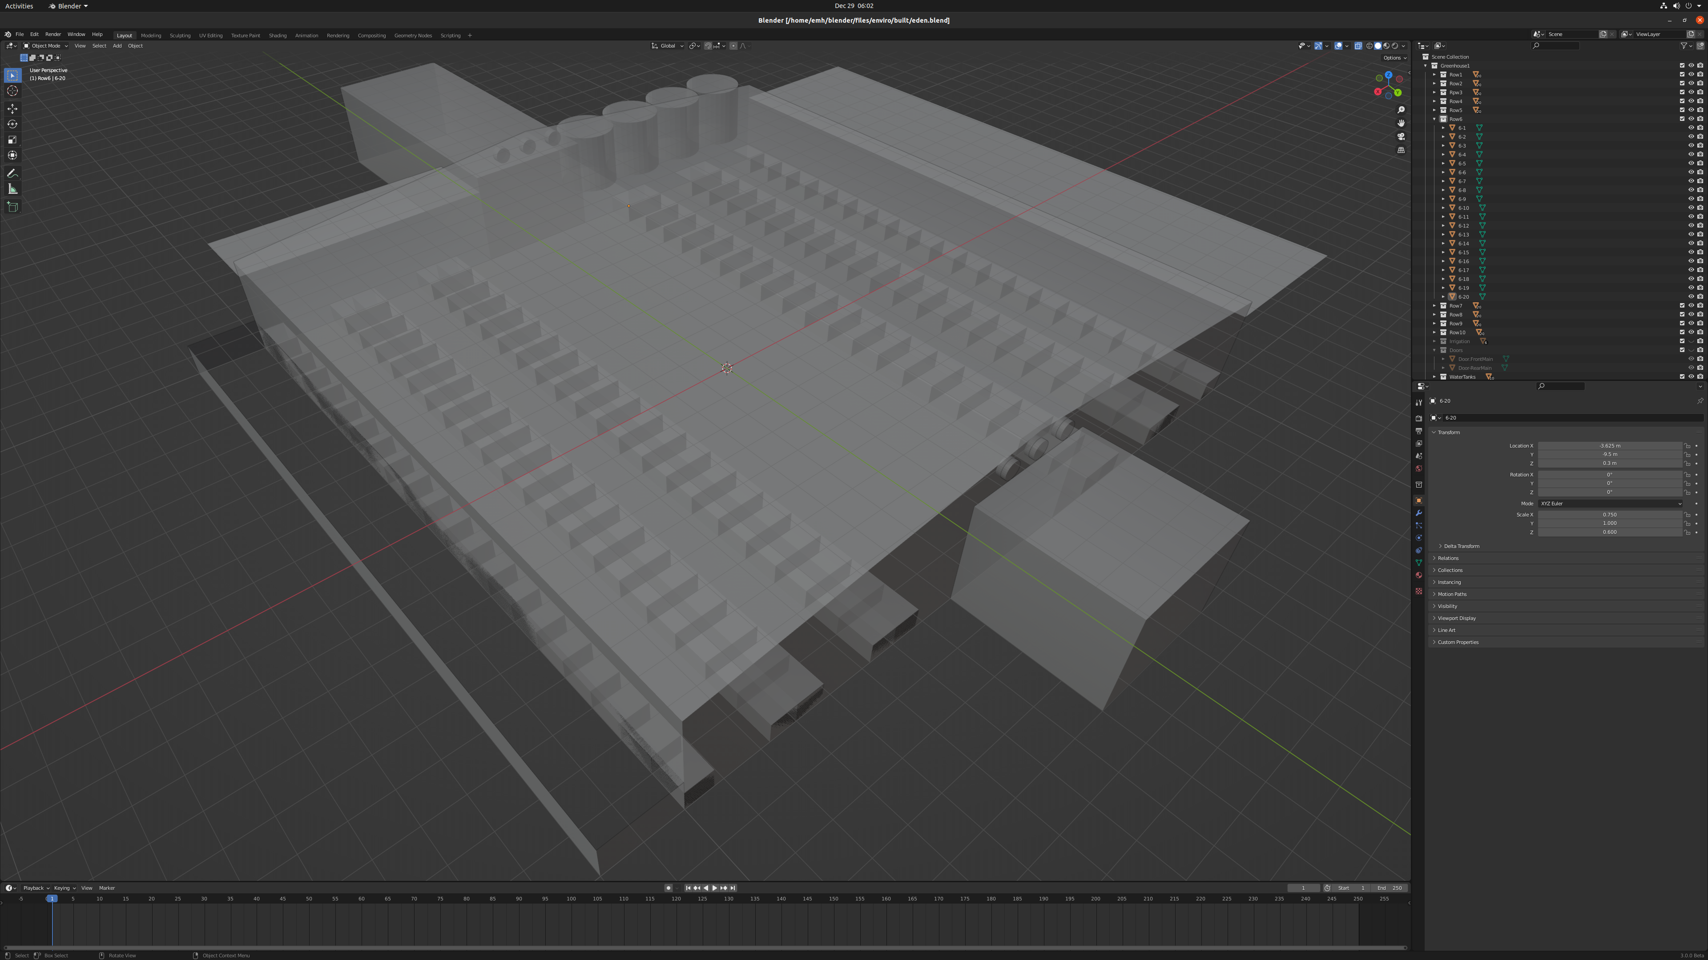The height and width of the screenshot is (960, 1708).
Task: Choose the Annotate pencil tool
Action: point(12,174)
